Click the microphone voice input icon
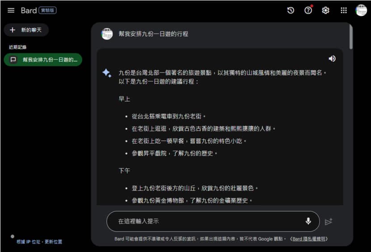Image resolution: width=371 pixels, height=252 pixels. tap(308, 221)
